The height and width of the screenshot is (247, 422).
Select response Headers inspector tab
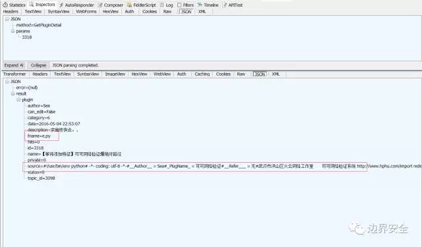coord(40,74)
